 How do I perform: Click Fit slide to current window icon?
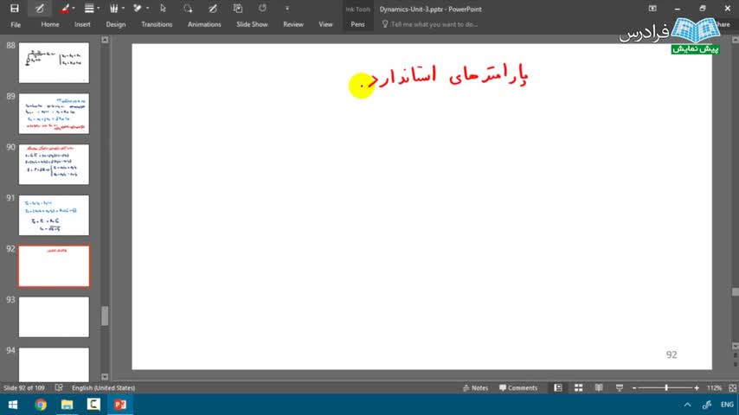tap(732, 387)
